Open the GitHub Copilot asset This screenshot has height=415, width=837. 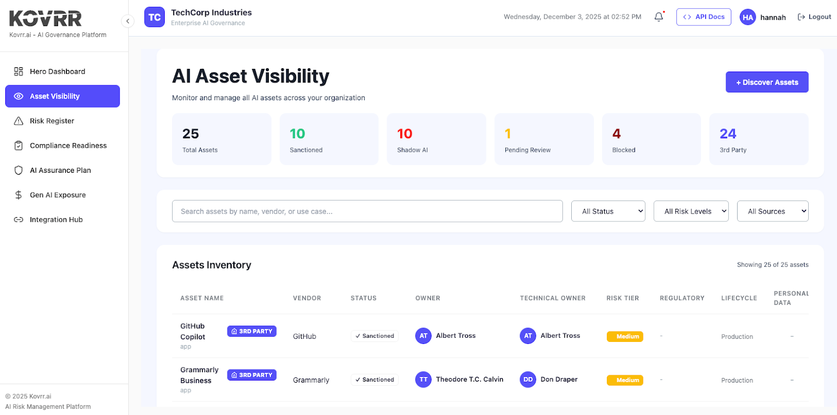tap(193, 331)
